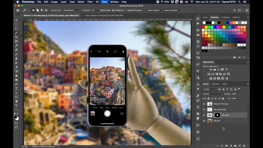
Task: Select the Eraser tool
Action: click(x=16, y=67)
